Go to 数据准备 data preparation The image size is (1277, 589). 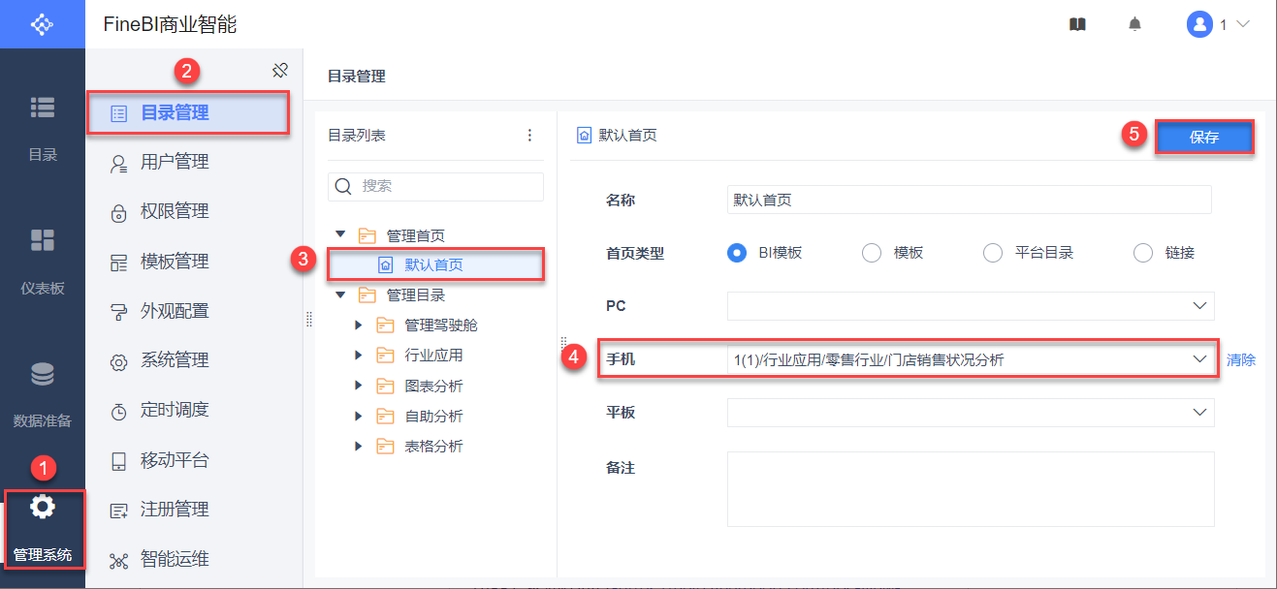[x=43, y=391]
